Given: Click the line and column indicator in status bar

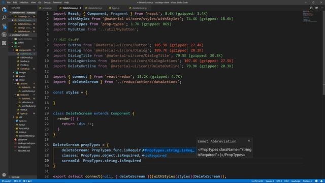Looking at the screenshot, I should tap(257, 181).
